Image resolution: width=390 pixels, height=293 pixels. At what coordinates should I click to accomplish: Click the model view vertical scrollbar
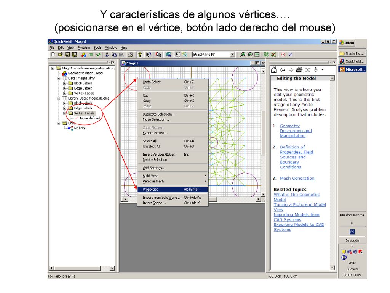pos(263,133)
